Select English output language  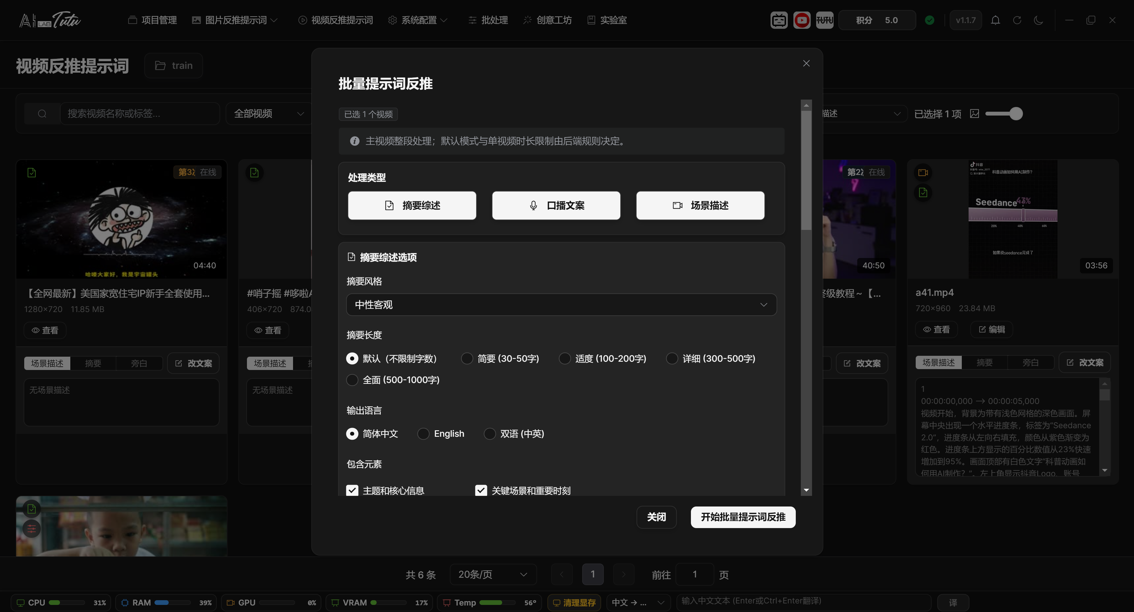tap(441, 434)
